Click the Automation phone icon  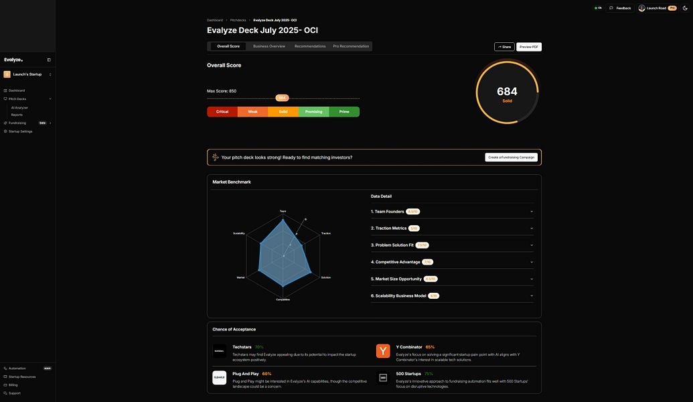pos(5,368)
